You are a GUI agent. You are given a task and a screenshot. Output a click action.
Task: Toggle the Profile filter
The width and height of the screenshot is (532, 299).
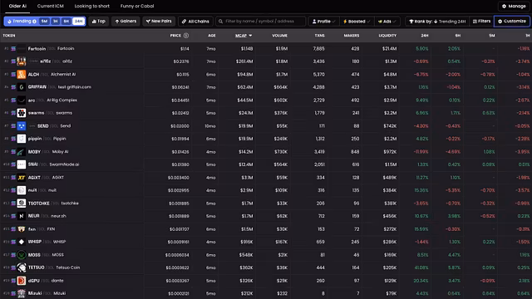pyautogui.click(x=323, y=22)
